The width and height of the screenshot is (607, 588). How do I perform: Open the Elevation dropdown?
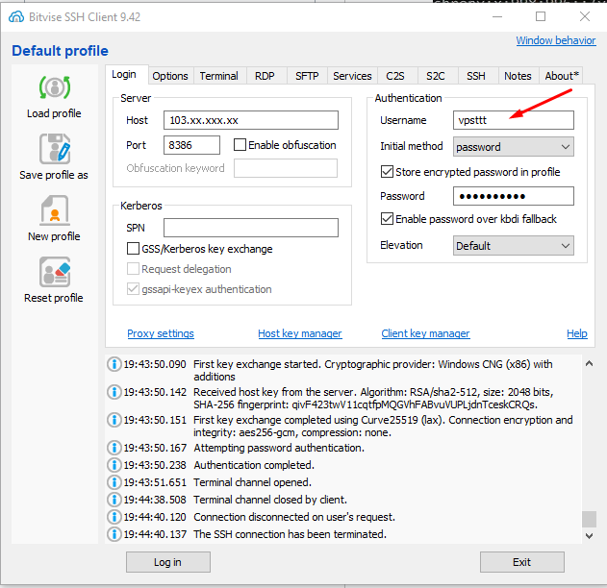pyautogui.click(x=514, y=246)
